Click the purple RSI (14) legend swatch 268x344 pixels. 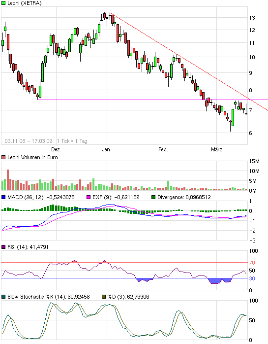(x=3, y=247)
